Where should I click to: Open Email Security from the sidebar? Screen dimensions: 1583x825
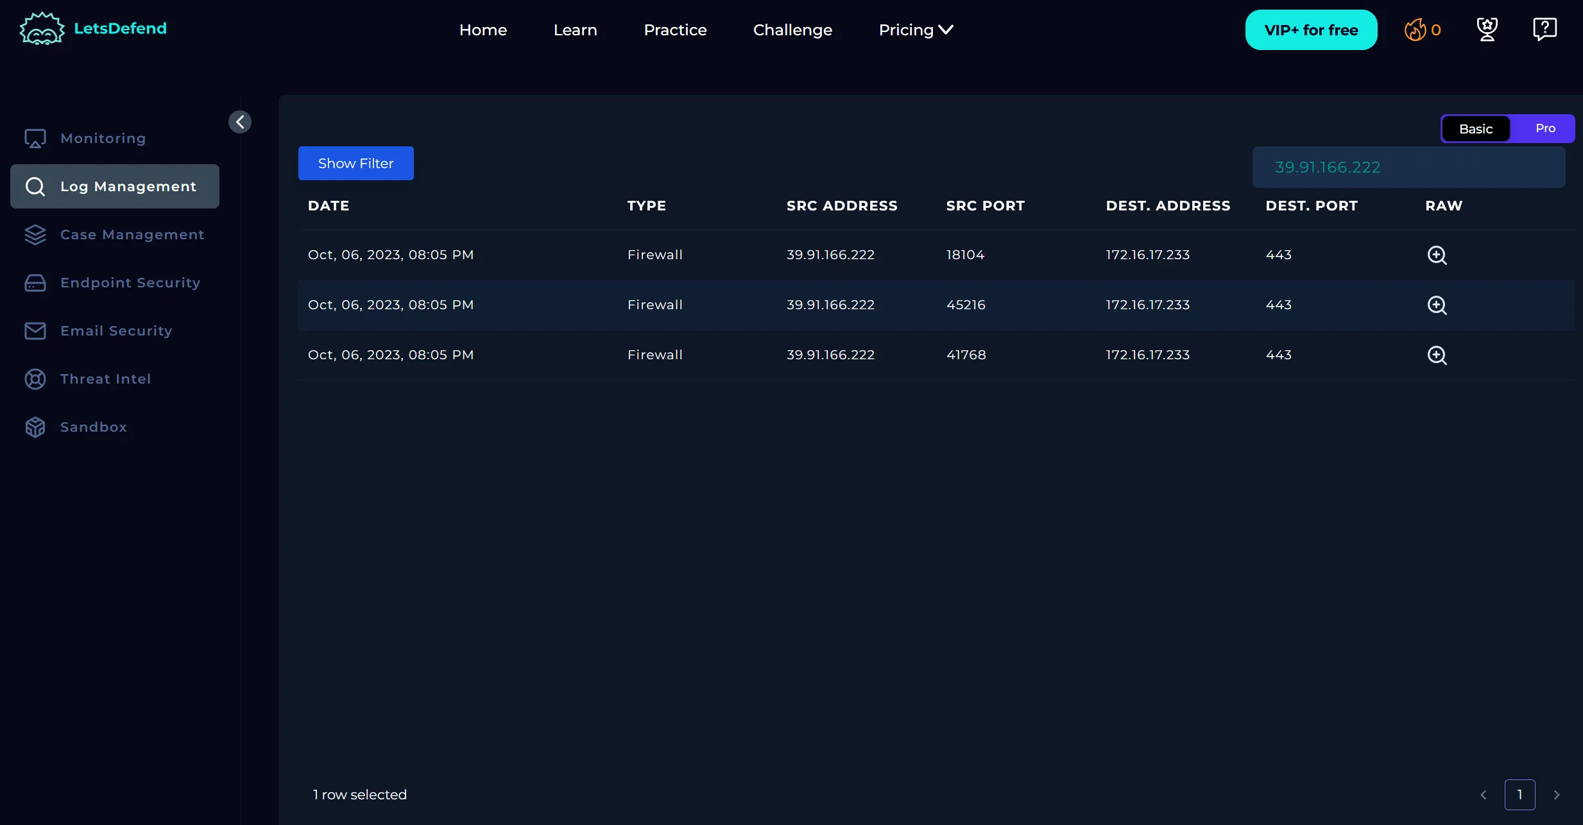pos(116,331)
